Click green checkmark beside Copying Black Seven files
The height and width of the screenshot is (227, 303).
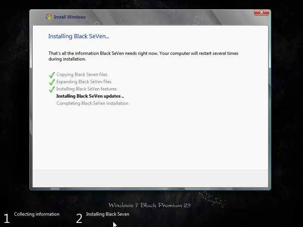[52, 75]
